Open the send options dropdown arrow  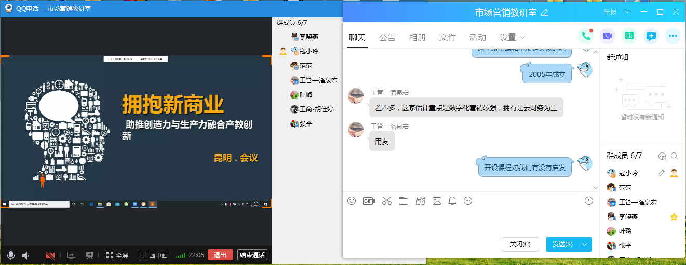click(585, 244)
